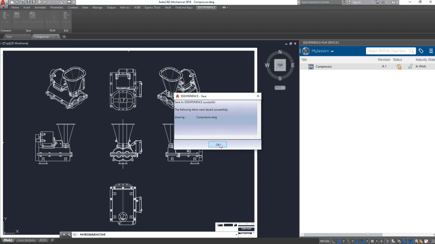Click the tag icon in PLM Services header
This screenshot has width=435, height=244.
[x=421, y=51]
